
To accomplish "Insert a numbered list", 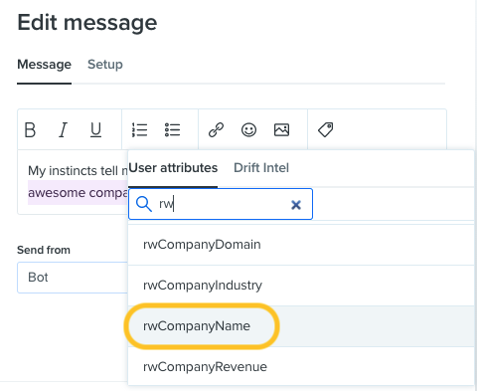I will 139,129.
